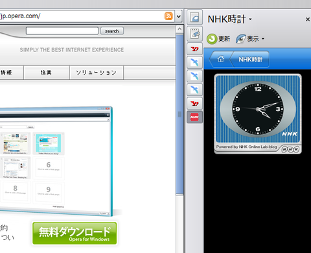Click the page scrollbar up arrow
The height and width of the screenshot is (253, 311).
click(x=179, y=29)
